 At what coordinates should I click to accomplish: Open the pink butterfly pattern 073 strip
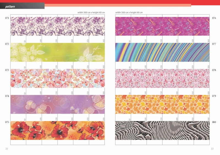57,78
